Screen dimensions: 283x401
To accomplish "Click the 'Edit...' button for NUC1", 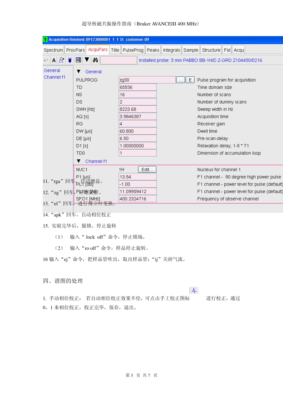I will click(x=147, y=169).
